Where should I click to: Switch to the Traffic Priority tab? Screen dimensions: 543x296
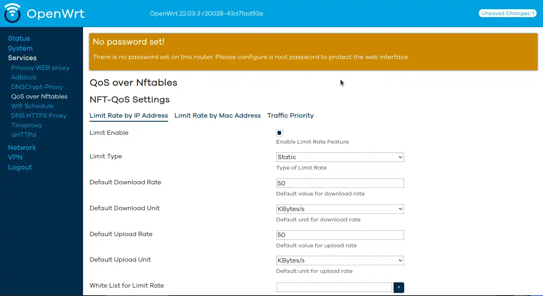tap(290, 116)
